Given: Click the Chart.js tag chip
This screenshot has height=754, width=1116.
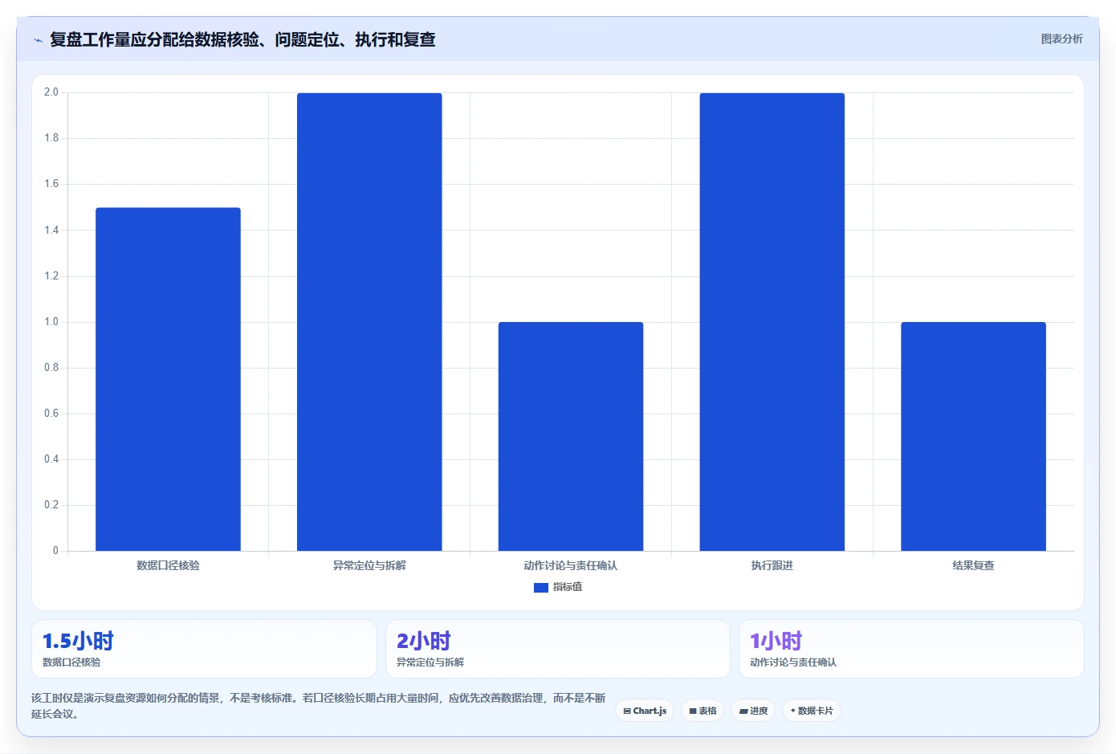Looking at the screenshot, I should (x=645, y=711).
